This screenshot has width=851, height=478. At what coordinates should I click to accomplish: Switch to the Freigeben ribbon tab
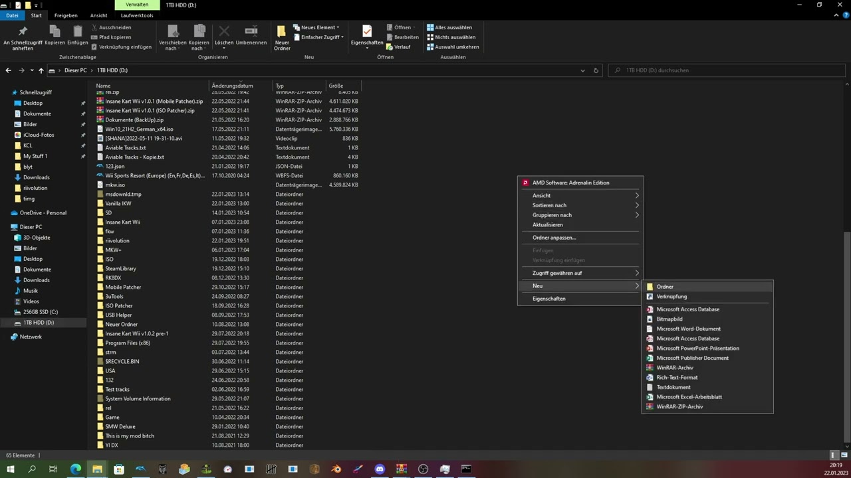pos(66,15)
